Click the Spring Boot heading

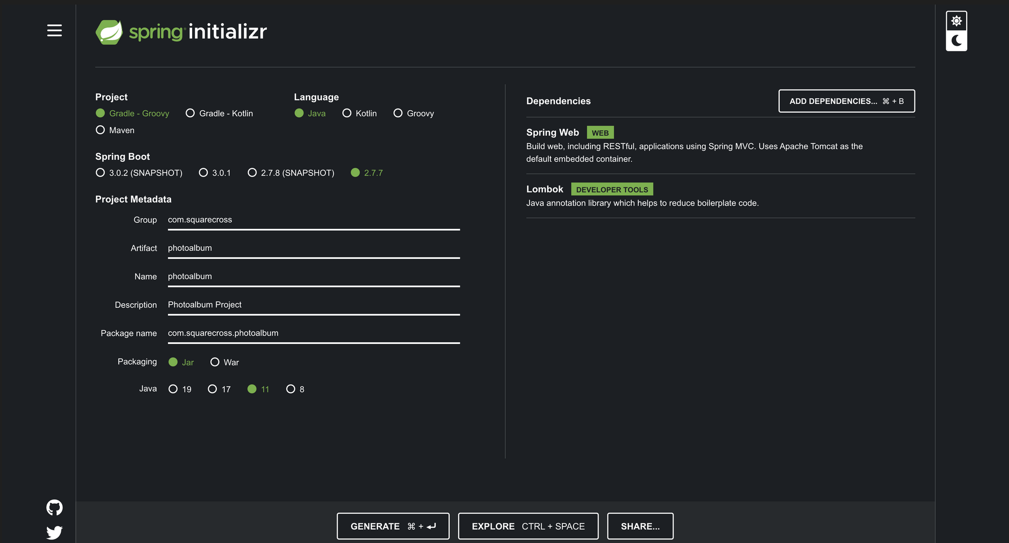pyautogui.click(x=123, y=157)
